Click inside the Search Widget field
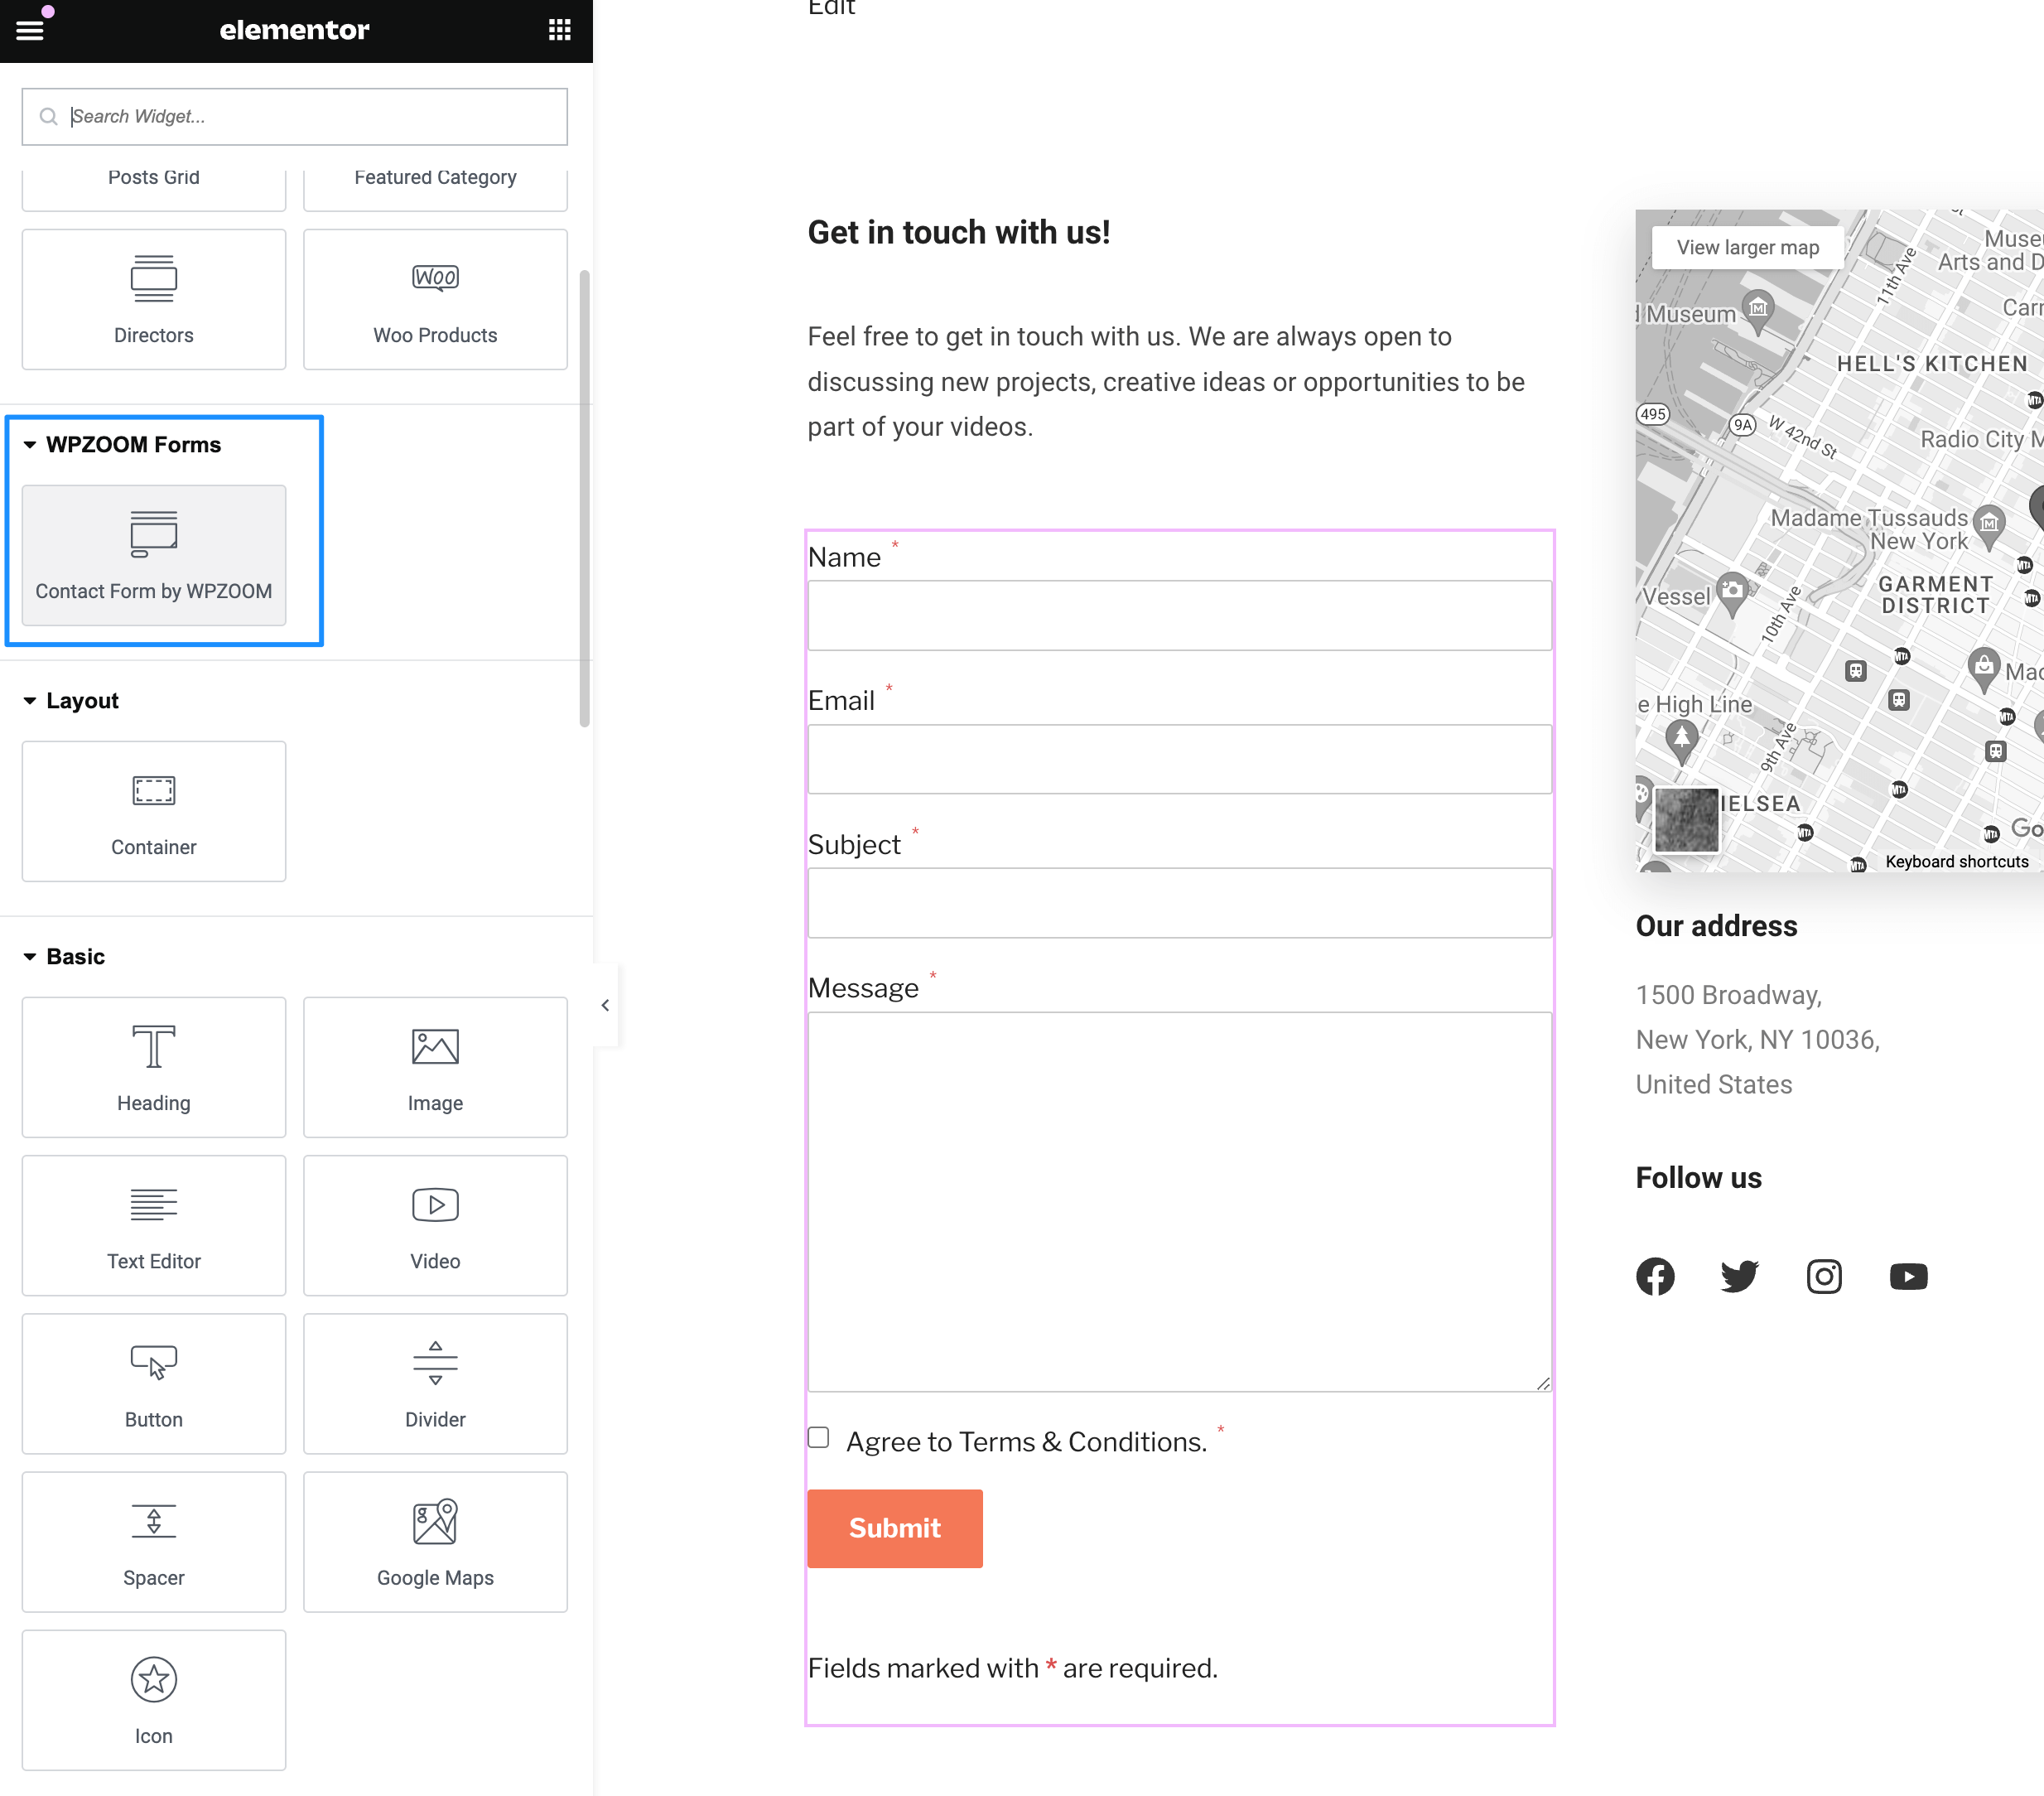The width and height of the screenshot is (2044, 1796). coord(293,116)
